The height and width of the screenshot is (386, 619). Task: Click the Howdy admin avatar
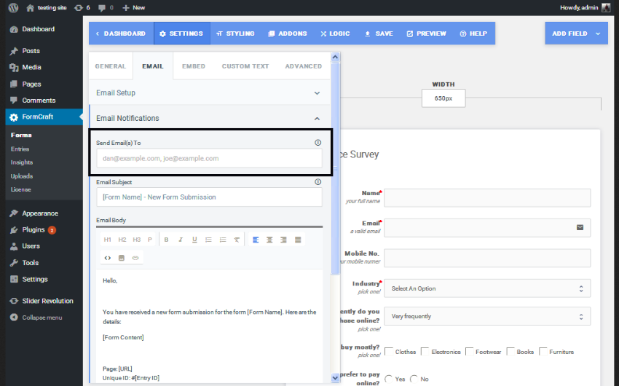pyautogui.click(x=606, y=7)
